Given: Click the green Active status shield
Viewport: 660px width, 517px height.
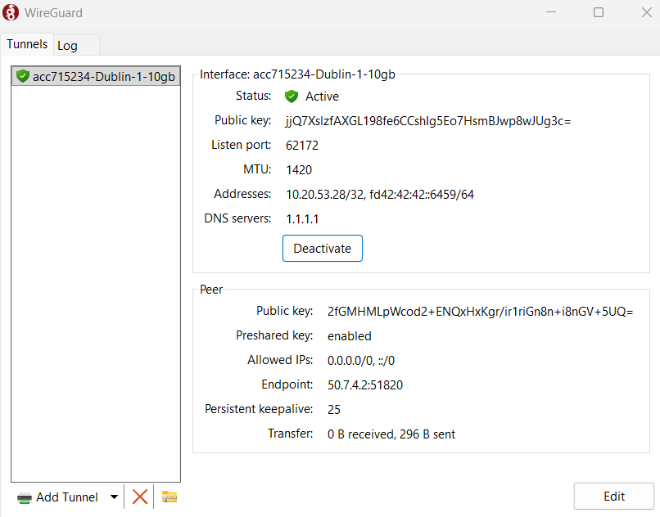Looking at the screenshot, I should tap(292, 97).
